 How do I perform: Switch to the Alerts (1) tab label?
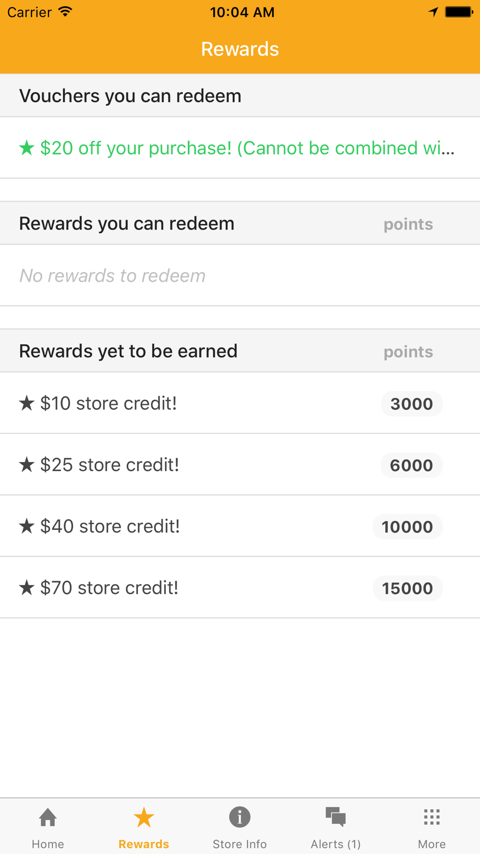tap(336, 844)
